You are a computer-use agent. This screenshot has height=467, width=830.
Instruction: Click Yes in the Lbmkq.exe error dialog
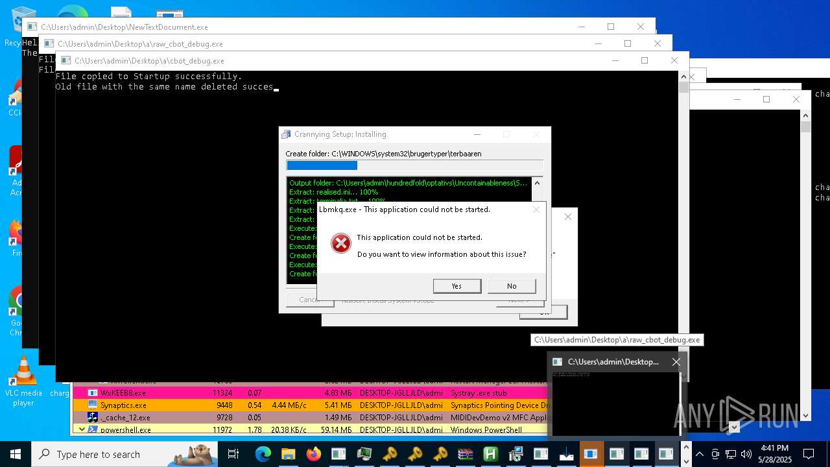point(456,286)
